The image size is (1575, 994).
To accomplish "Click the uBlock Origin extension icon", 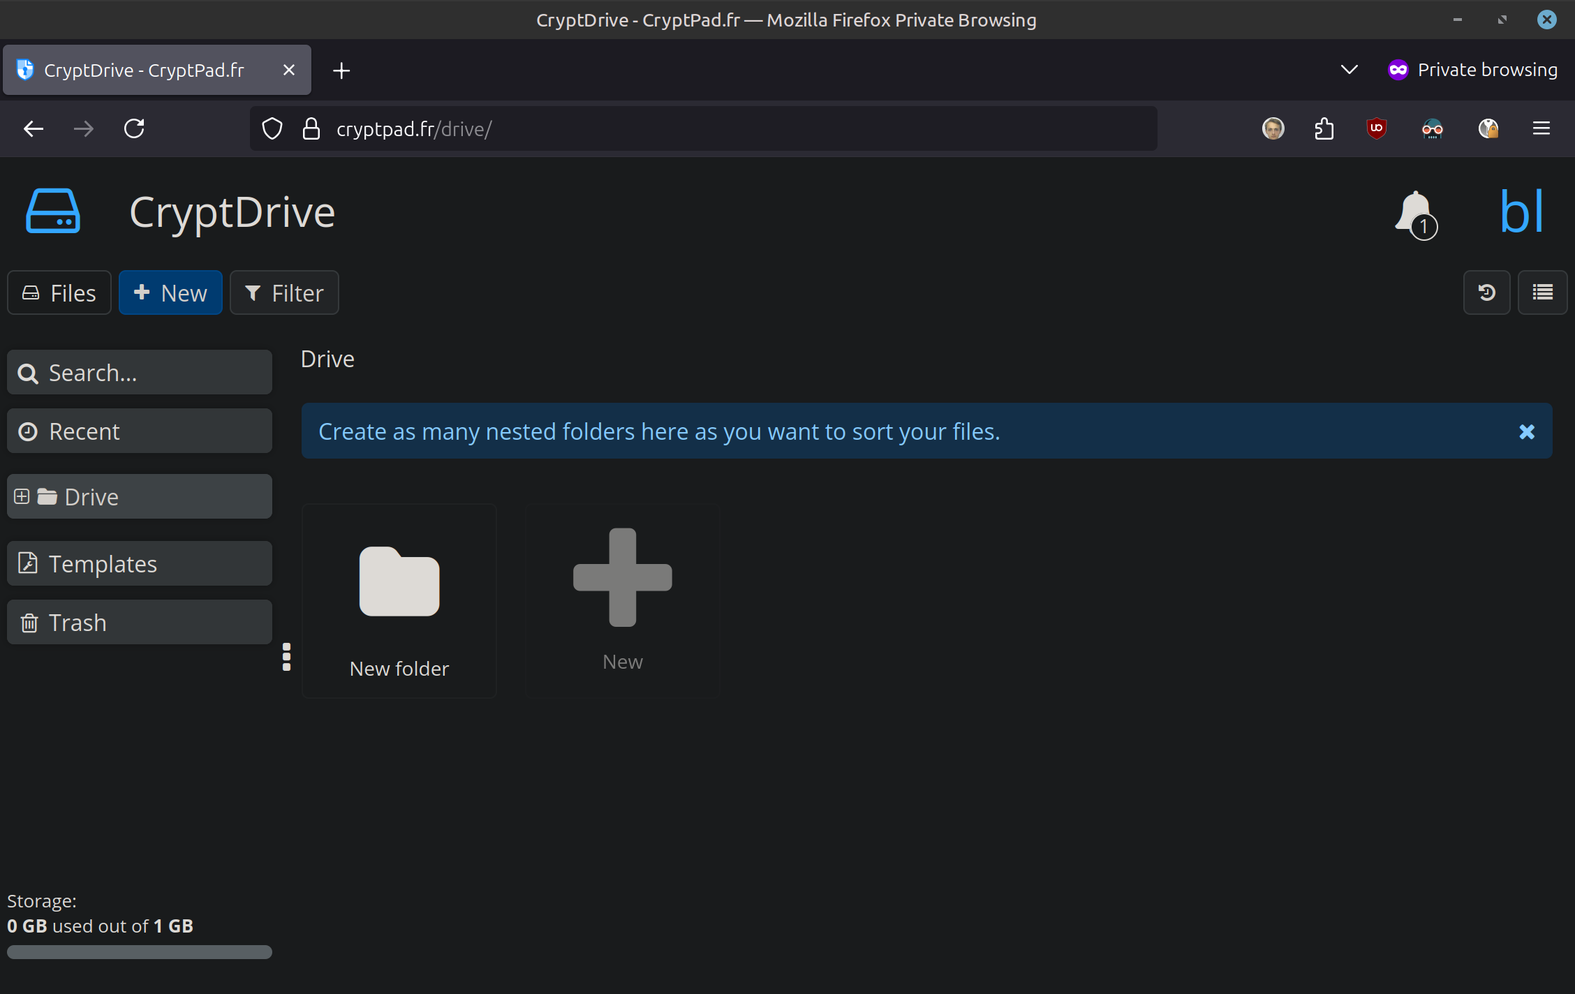I will (x=1376, y=128).
